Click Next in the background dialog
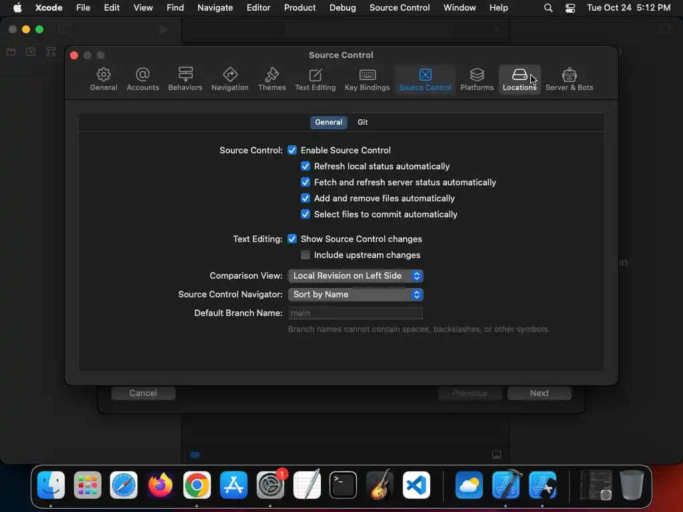The height and width of the screenshot is (512, 683). (x=539, y=393)
